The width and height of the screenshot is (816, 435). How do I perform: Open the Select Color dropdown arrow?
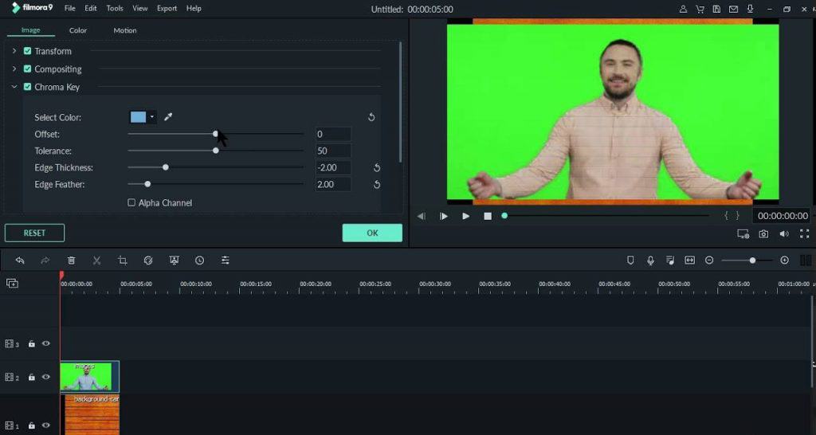coord(152,117)
